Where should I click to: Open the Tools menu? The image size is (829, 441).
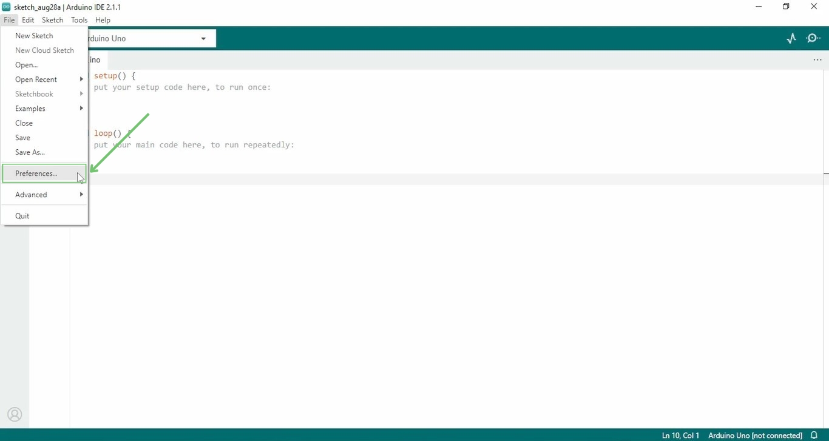79,19
